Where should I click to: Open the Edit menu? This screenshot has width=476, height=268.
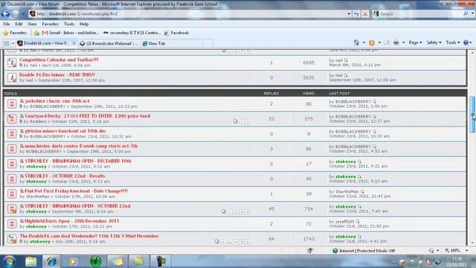[19, 24]
